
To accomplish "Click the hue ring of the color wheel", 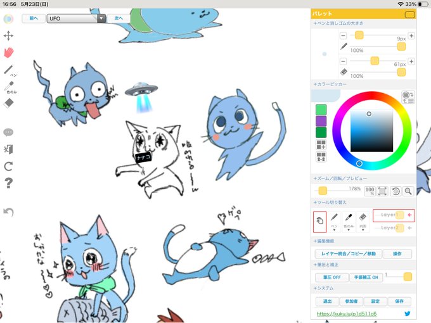I will coord(371,95).
